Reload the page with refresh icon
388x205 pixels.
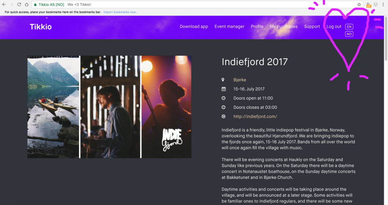coord(19,5)
